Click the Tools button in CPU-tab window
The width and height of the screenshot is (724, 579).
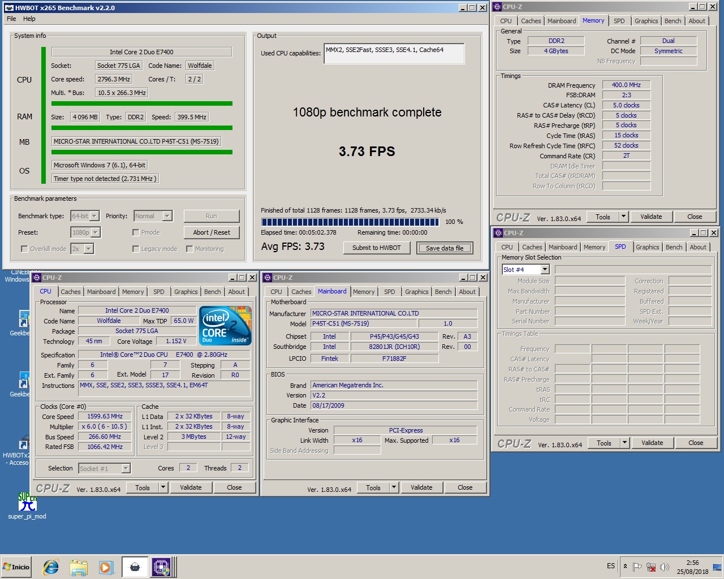click(143, 487)
